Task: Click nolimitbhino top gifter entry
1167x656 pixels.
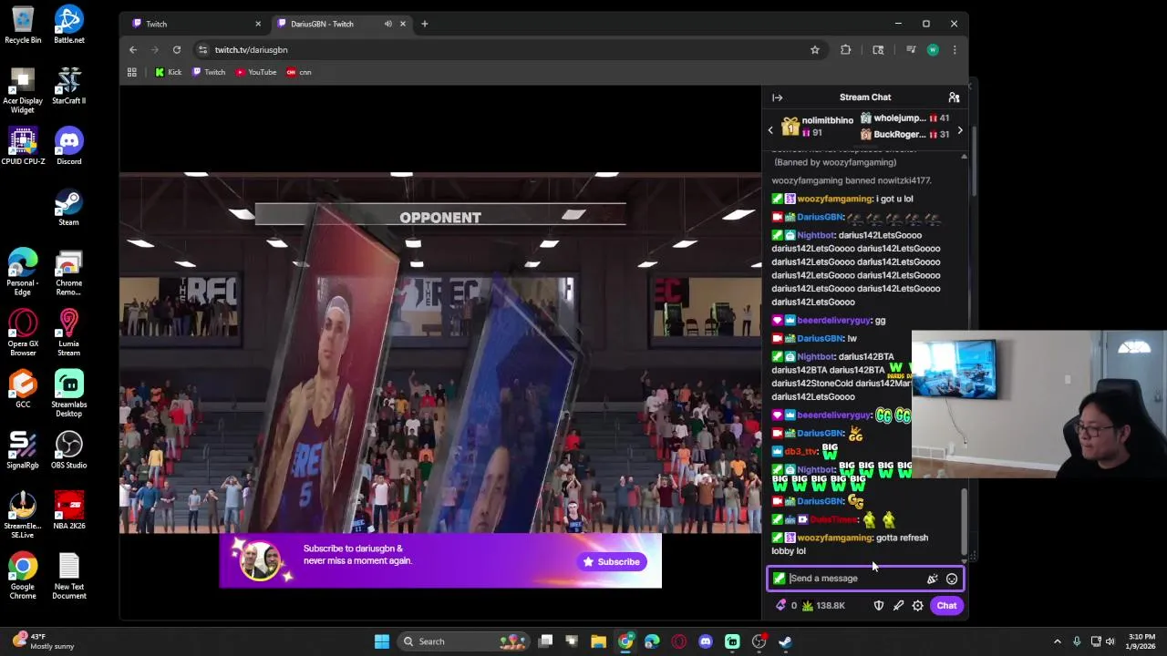Action: point(817,127)
